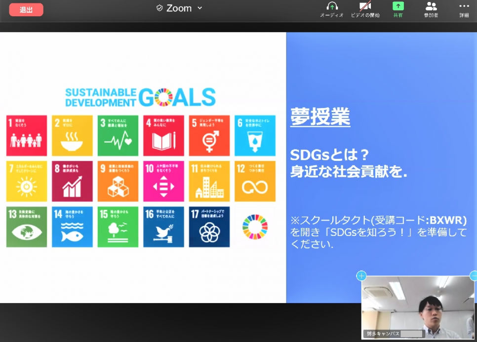Viewport: 477px width, 342px height.
Task: Click SDG 1 no poverty tile
Action: pyautogui.click(x=27, y=136)
